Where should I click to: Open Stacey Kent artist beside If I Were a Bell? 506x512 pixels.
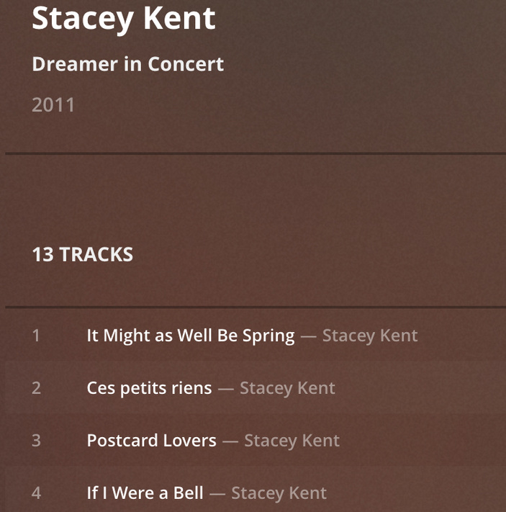point(279,493)
